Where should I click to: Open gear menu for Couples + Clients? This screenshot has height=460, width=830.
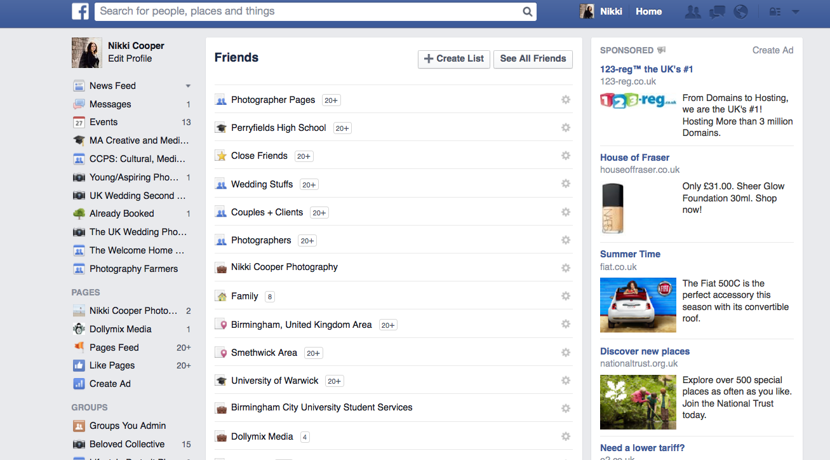566,212
